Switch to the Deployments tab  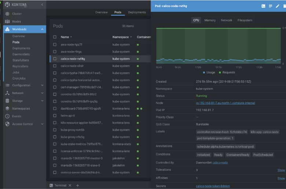point(137,12)
